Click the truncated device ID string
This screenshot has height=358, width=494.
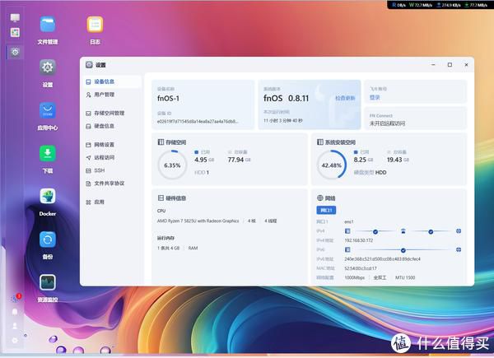[x=198, y=122]
